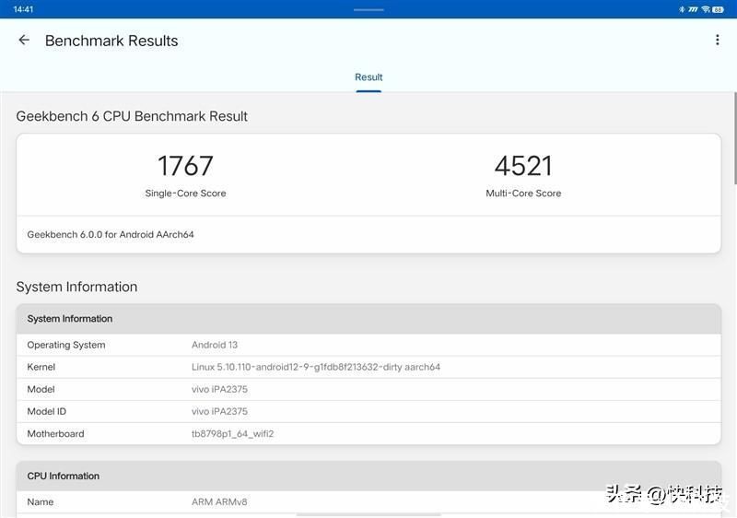Tap the Bluetooth status icon
This screenshot has width=737, height=518.
[x=682, y=9]
